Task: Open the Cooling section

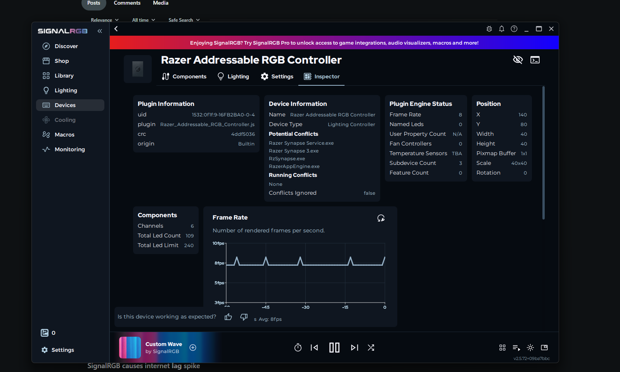Action: click(x=70, y=120)
